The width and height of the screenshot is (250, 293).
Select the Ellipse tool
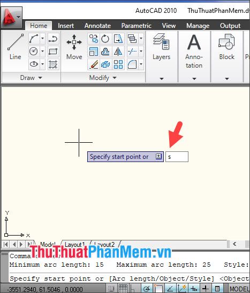(x=34, y=64)
